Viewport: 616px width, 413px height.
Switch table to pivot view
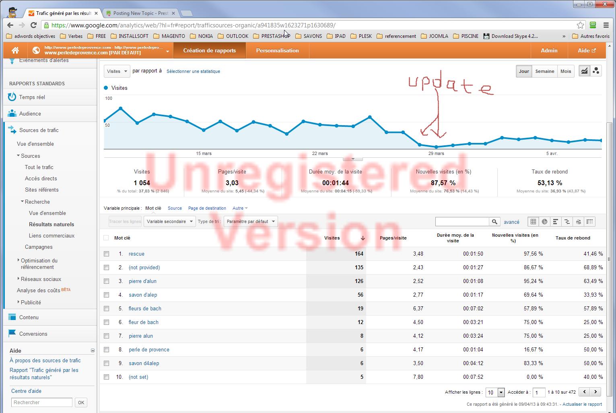[x=589, y=221]
